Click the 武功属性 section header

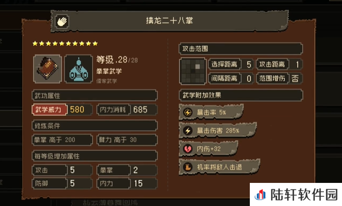pos(94,95)
